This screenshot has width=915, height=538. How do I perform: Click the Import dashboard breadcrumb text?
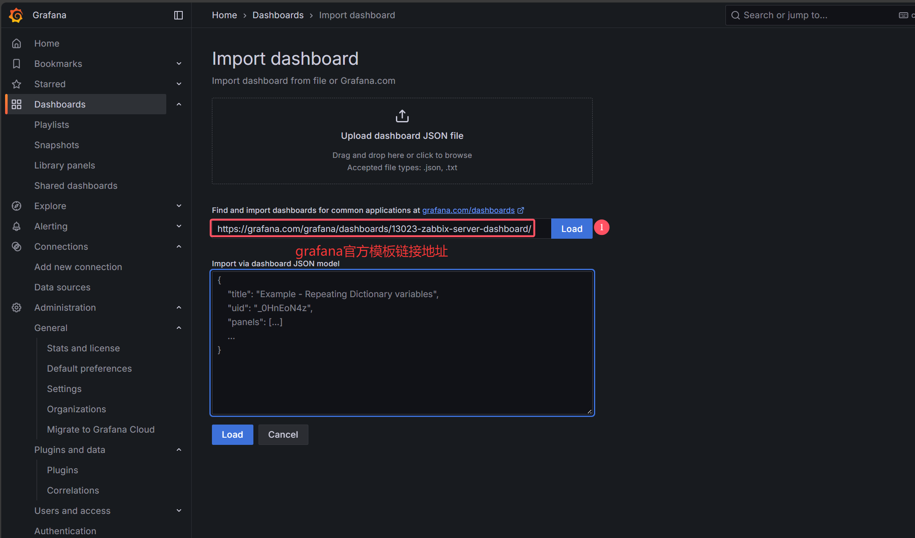point(357,15)
